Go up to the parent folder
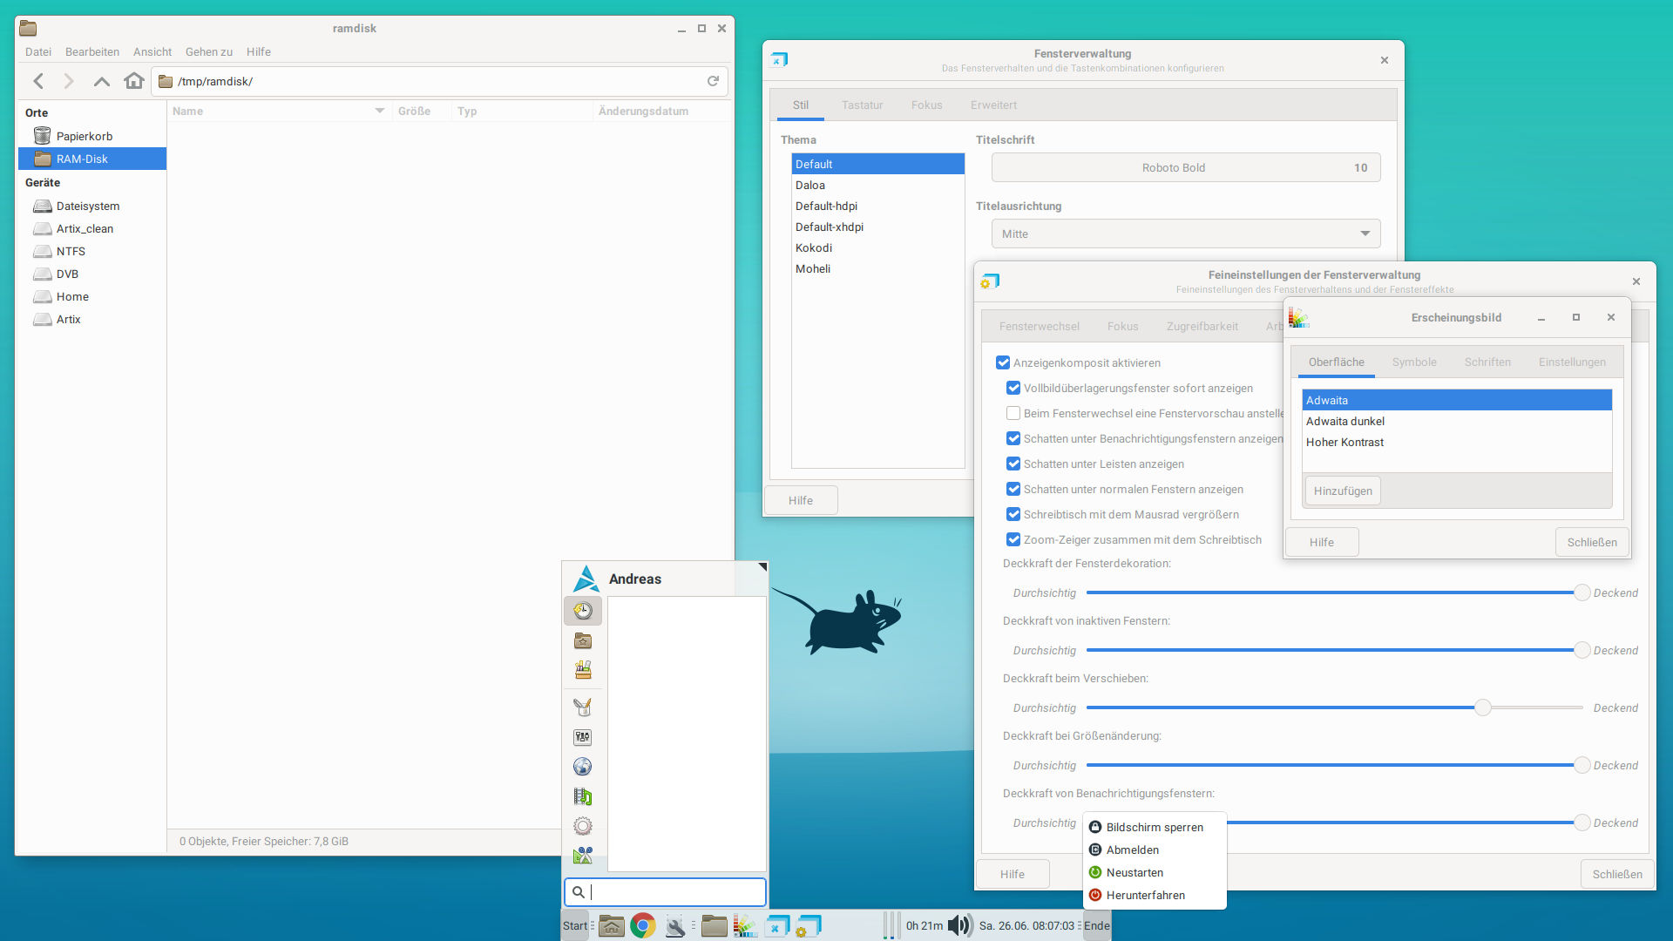This screenshot has width=1673, height=941. click(101, 81)
